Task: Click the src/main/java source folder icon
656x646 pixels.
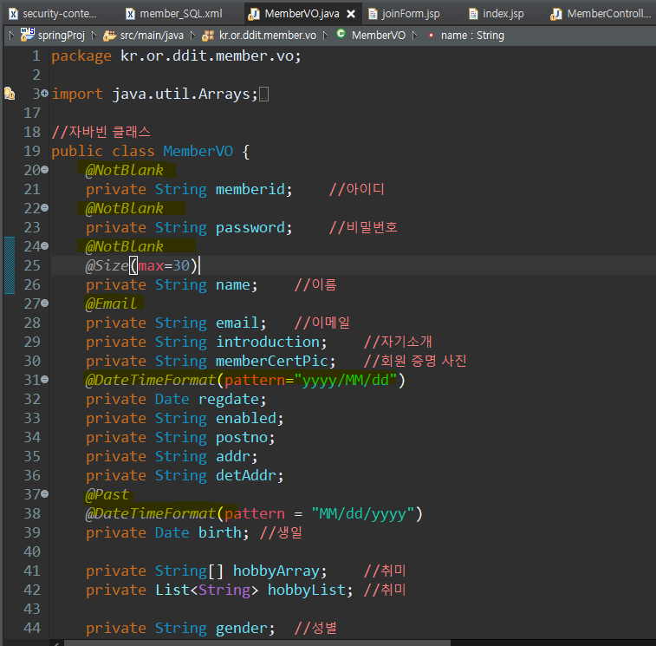Action: 109,36
